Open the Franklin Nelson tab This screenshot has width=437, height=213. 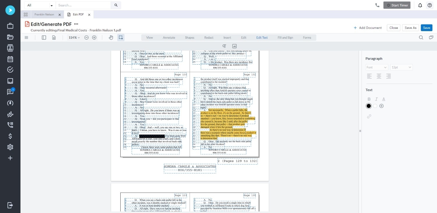(44, 15)
